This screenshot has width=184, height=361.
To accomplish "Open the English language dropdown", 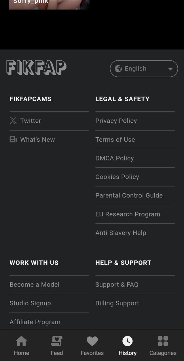I will coord(144,68).
